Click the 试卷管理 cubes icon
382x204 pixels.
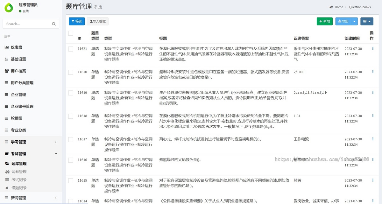click(7, 172)
